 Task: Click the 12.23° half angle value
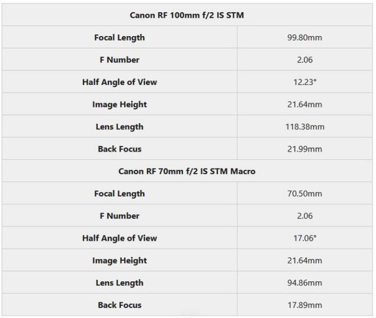click(304, 82)
